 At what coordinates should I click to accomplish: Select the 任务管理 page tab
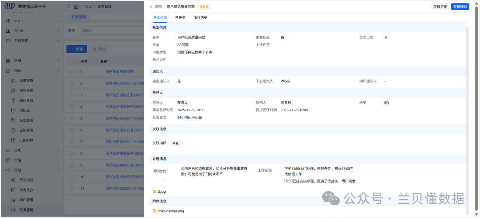tap(78, 17)
